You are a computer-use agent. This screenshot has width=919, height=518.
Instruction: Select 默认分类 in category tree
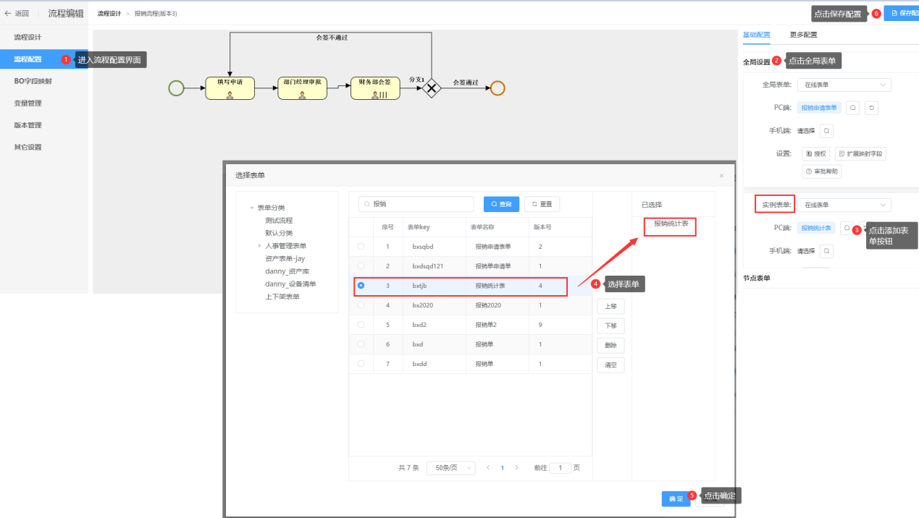point(279,233)
